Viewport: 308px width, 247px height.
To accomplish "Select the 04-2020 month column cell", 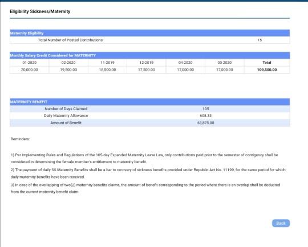I will point(185,63).
